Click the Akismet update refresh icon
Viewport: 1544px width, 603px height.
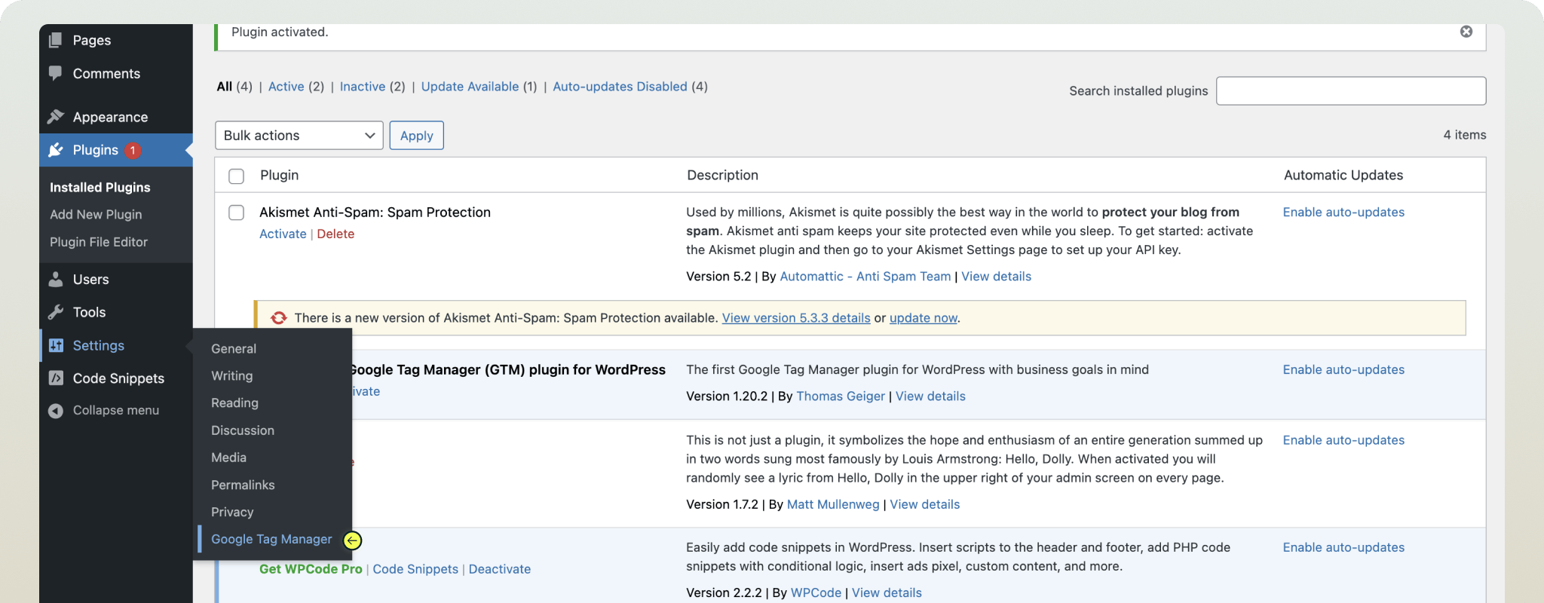tap(278, 318)
